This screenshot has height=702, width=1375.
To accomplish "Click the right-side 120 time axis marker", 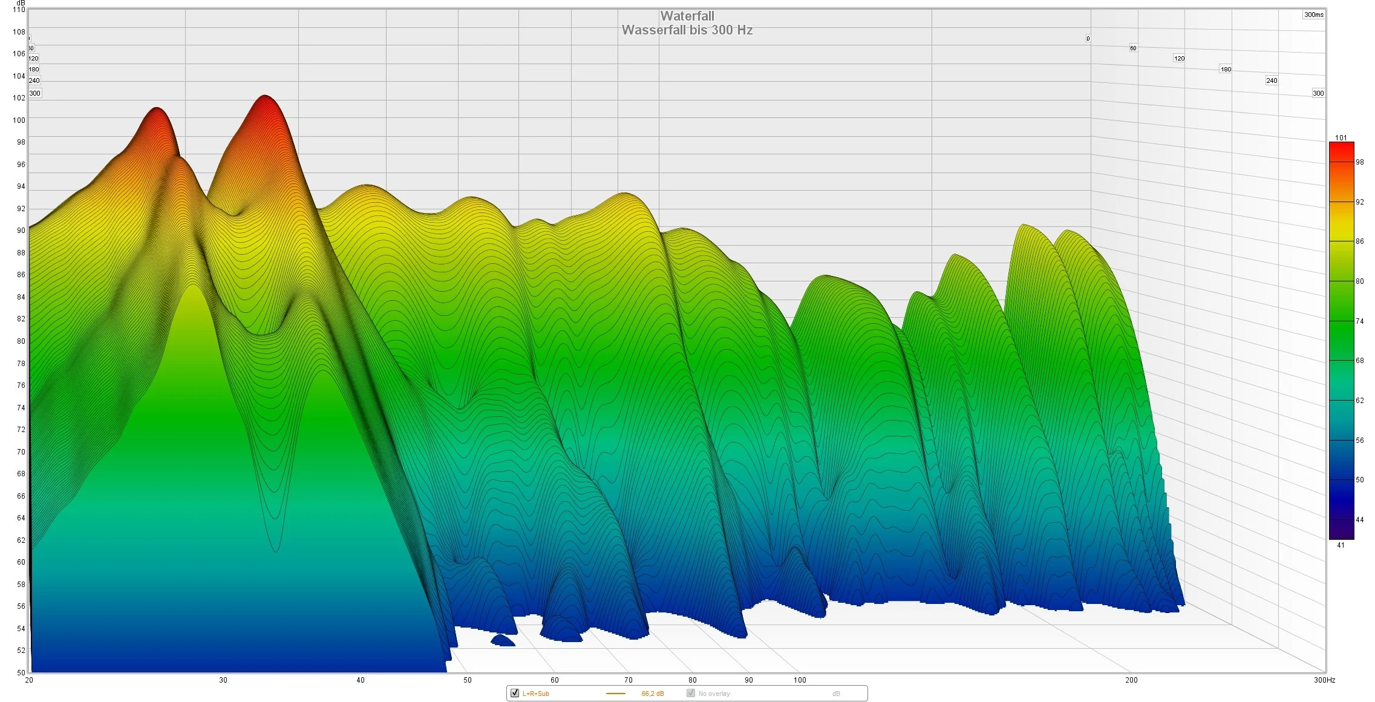I will tap(1179, 59).
